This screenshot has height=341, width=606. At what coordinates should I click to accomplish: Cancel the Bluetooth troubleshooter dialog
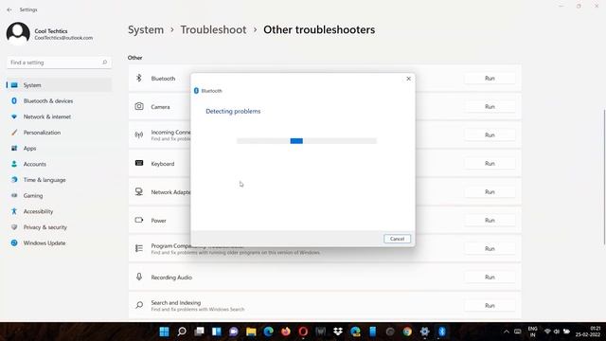(x=397, y=239)
